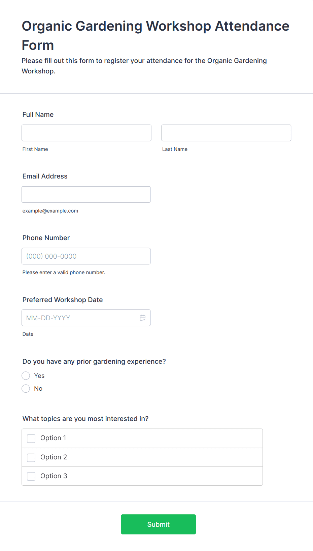Check the Option 3 checkbox
The width and height of the screenshot is (313, 551).
(31, 477)
